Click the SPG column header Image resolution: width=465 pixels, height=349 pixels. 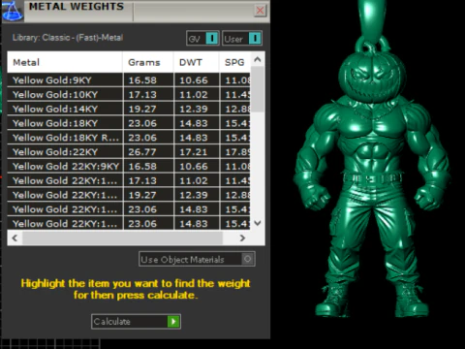pos(234,62)
